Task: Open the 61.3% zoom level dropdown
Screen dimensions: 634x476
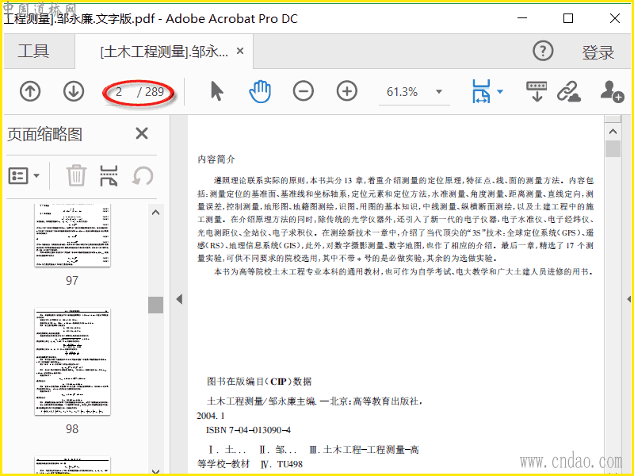Action: [x=439, y=91]
